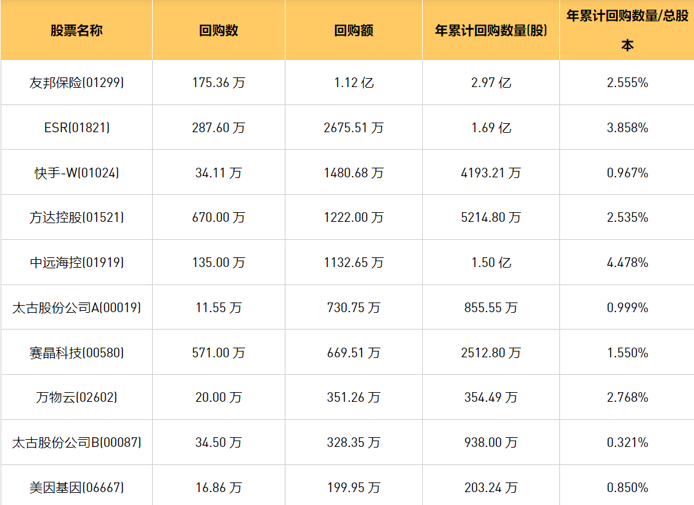Open the 万物云(02602) stock entry
The height and width of the screenshot is (505, 694).
pos(76,397)
